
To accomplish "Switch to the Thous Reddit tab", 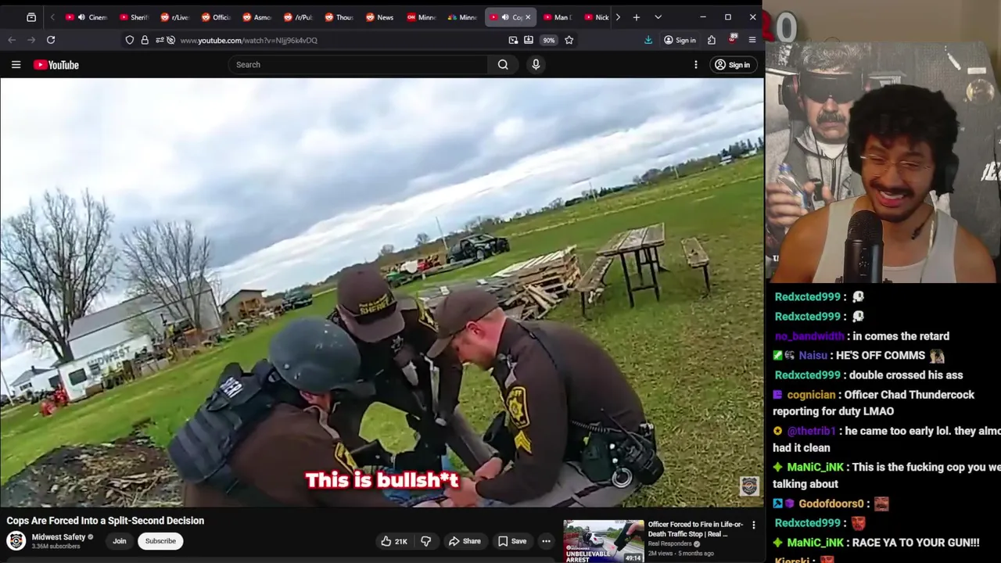I will pyautogui.click(x=339, y=17).
